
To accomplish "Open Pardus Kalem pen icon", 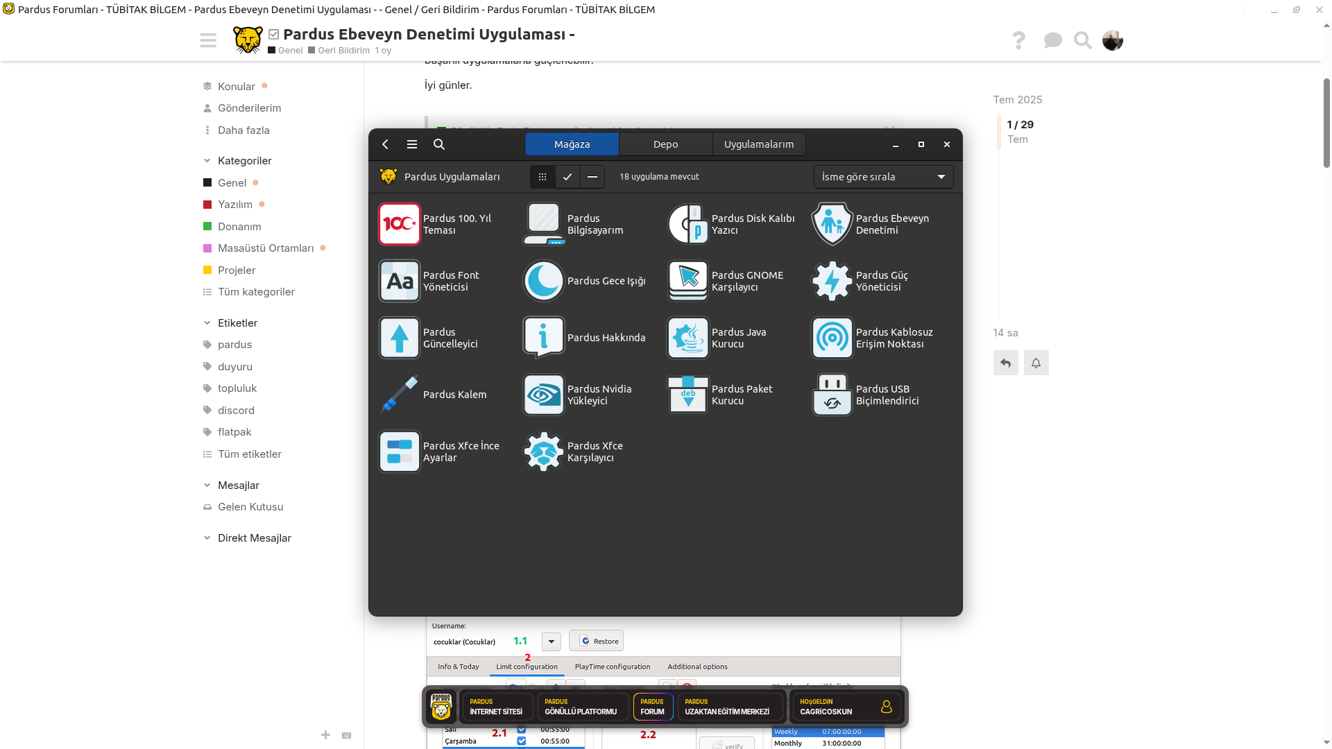I will tap(400, 395).
